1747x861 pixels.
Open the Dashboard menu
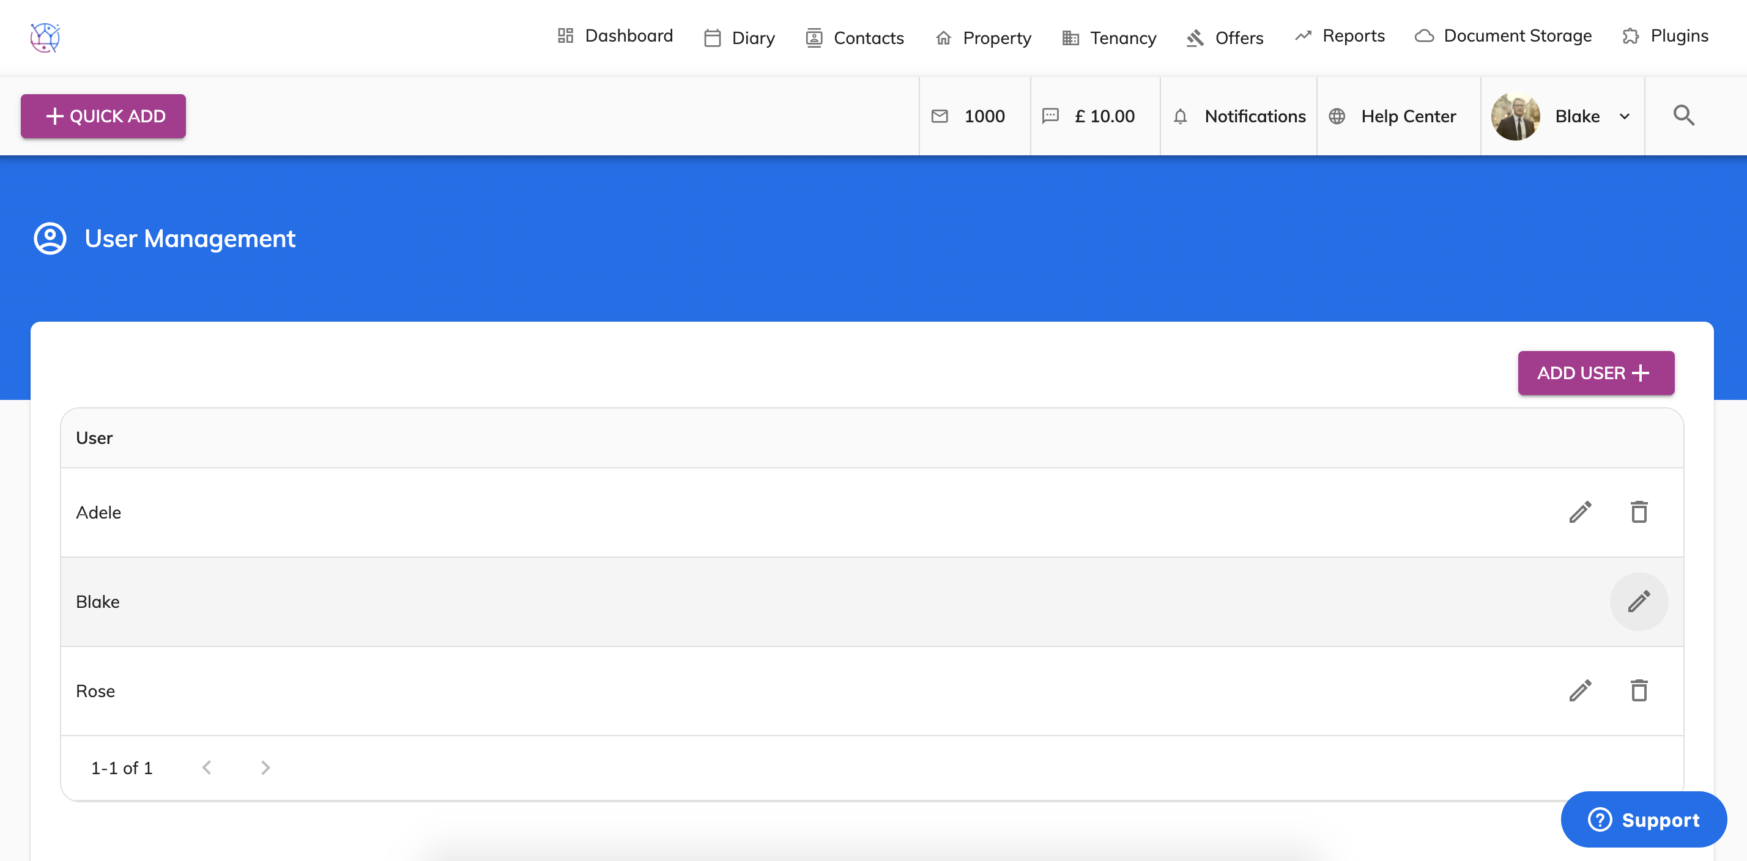(x=615, y=36)
